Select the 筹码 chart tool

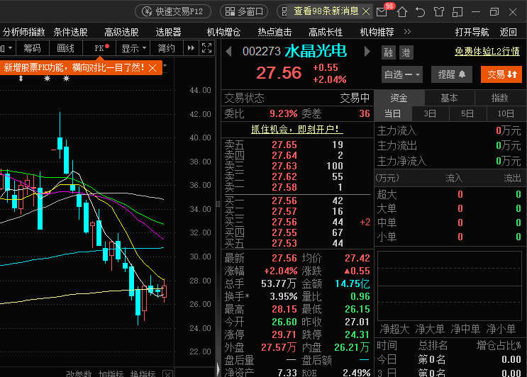(32, 48)
